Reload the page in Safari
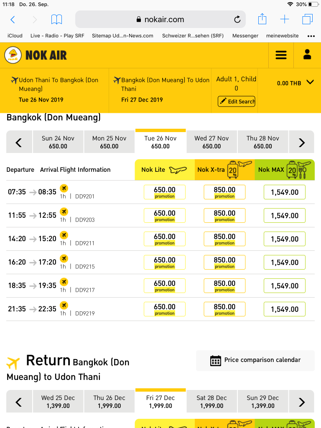Image resolution: width=321 pixels, height=428 pixels. pyautogui.click(x=237, y=20)
